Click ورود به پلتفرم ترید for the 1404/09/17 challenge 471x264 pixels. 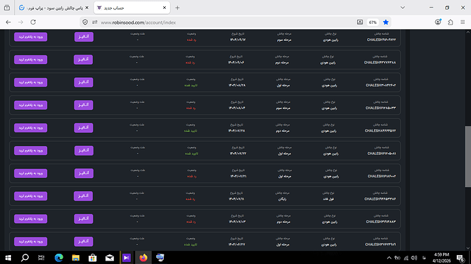(31, 37)
